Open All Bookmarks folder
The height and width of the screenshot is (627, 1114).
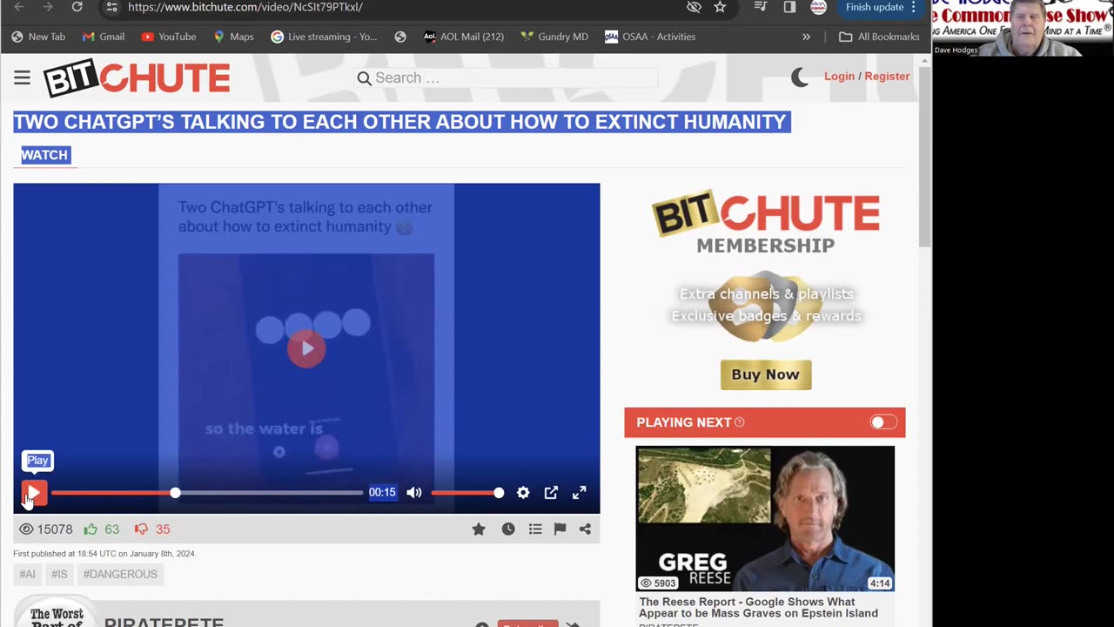(x=879, y=37)
